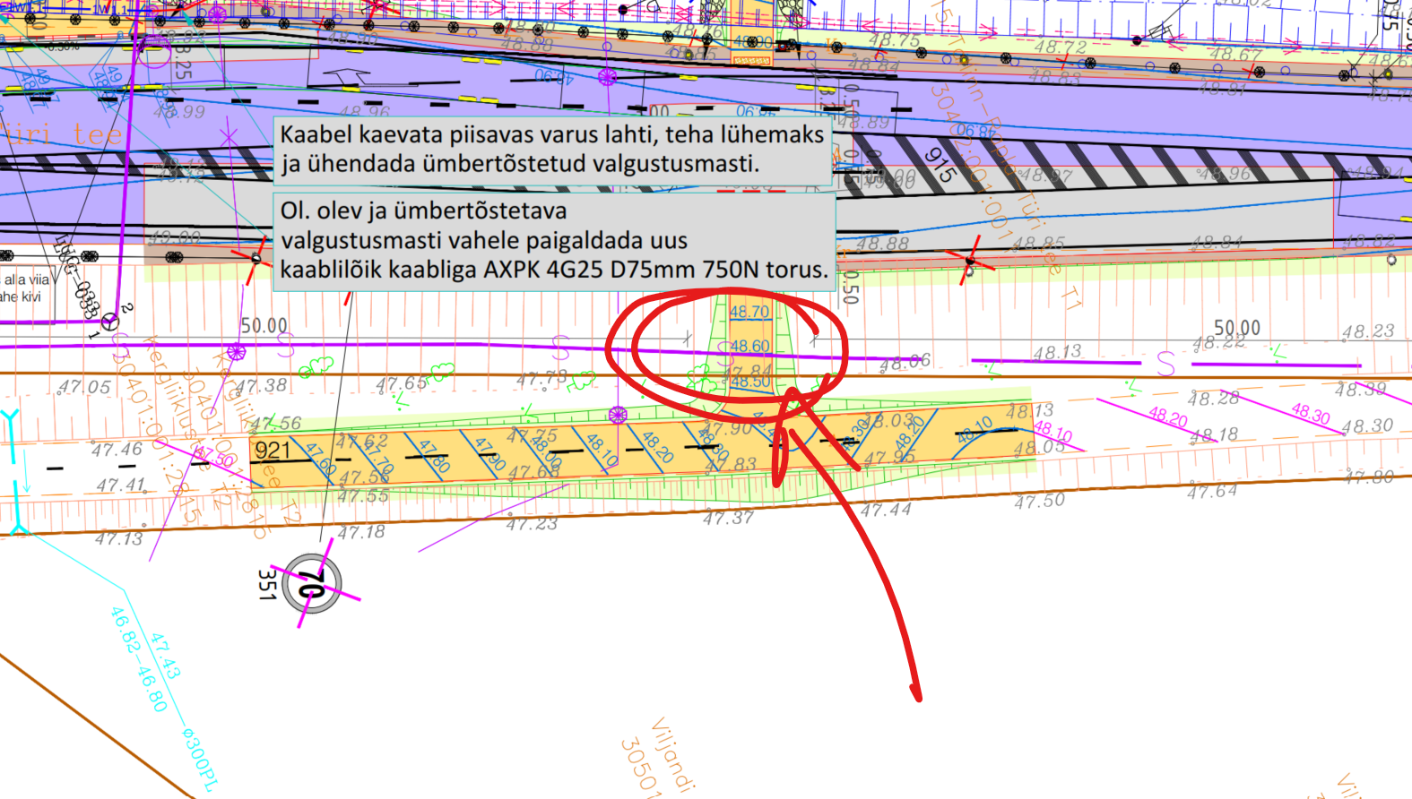Image resolution: width=1412 pixels, height=799 pixels.
Task: Click the 48.70 elevation label
Action: tap(749, 312)
